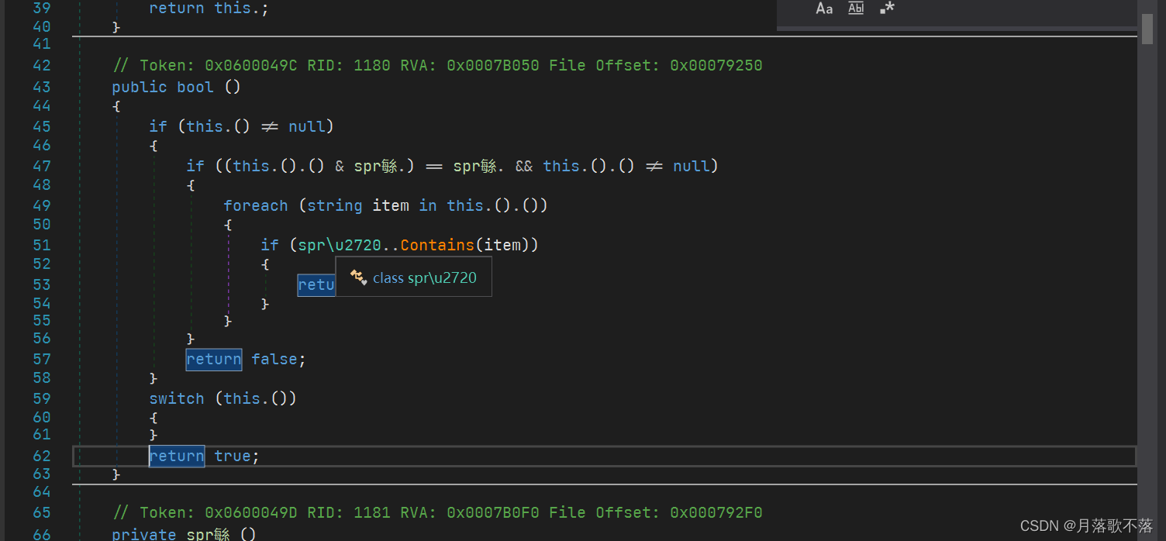Toggle the Match Case (Aa) search option

(x=824, y=9)
